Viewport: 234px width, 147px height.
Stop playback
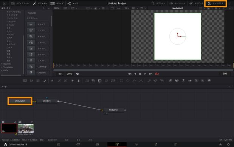140,74
